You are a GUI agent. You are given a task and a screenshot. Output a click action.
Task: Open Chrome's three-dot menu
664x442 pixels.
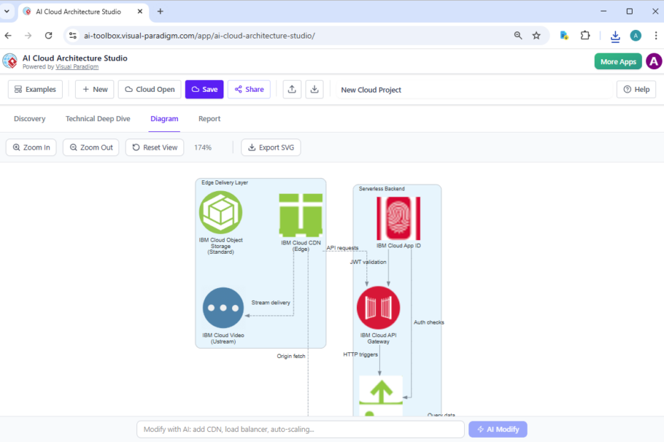(x=656, y=35)
